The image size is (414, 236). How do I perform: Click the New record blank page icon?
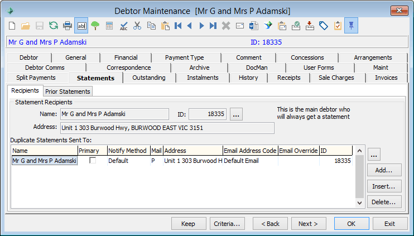coord(12,26)
